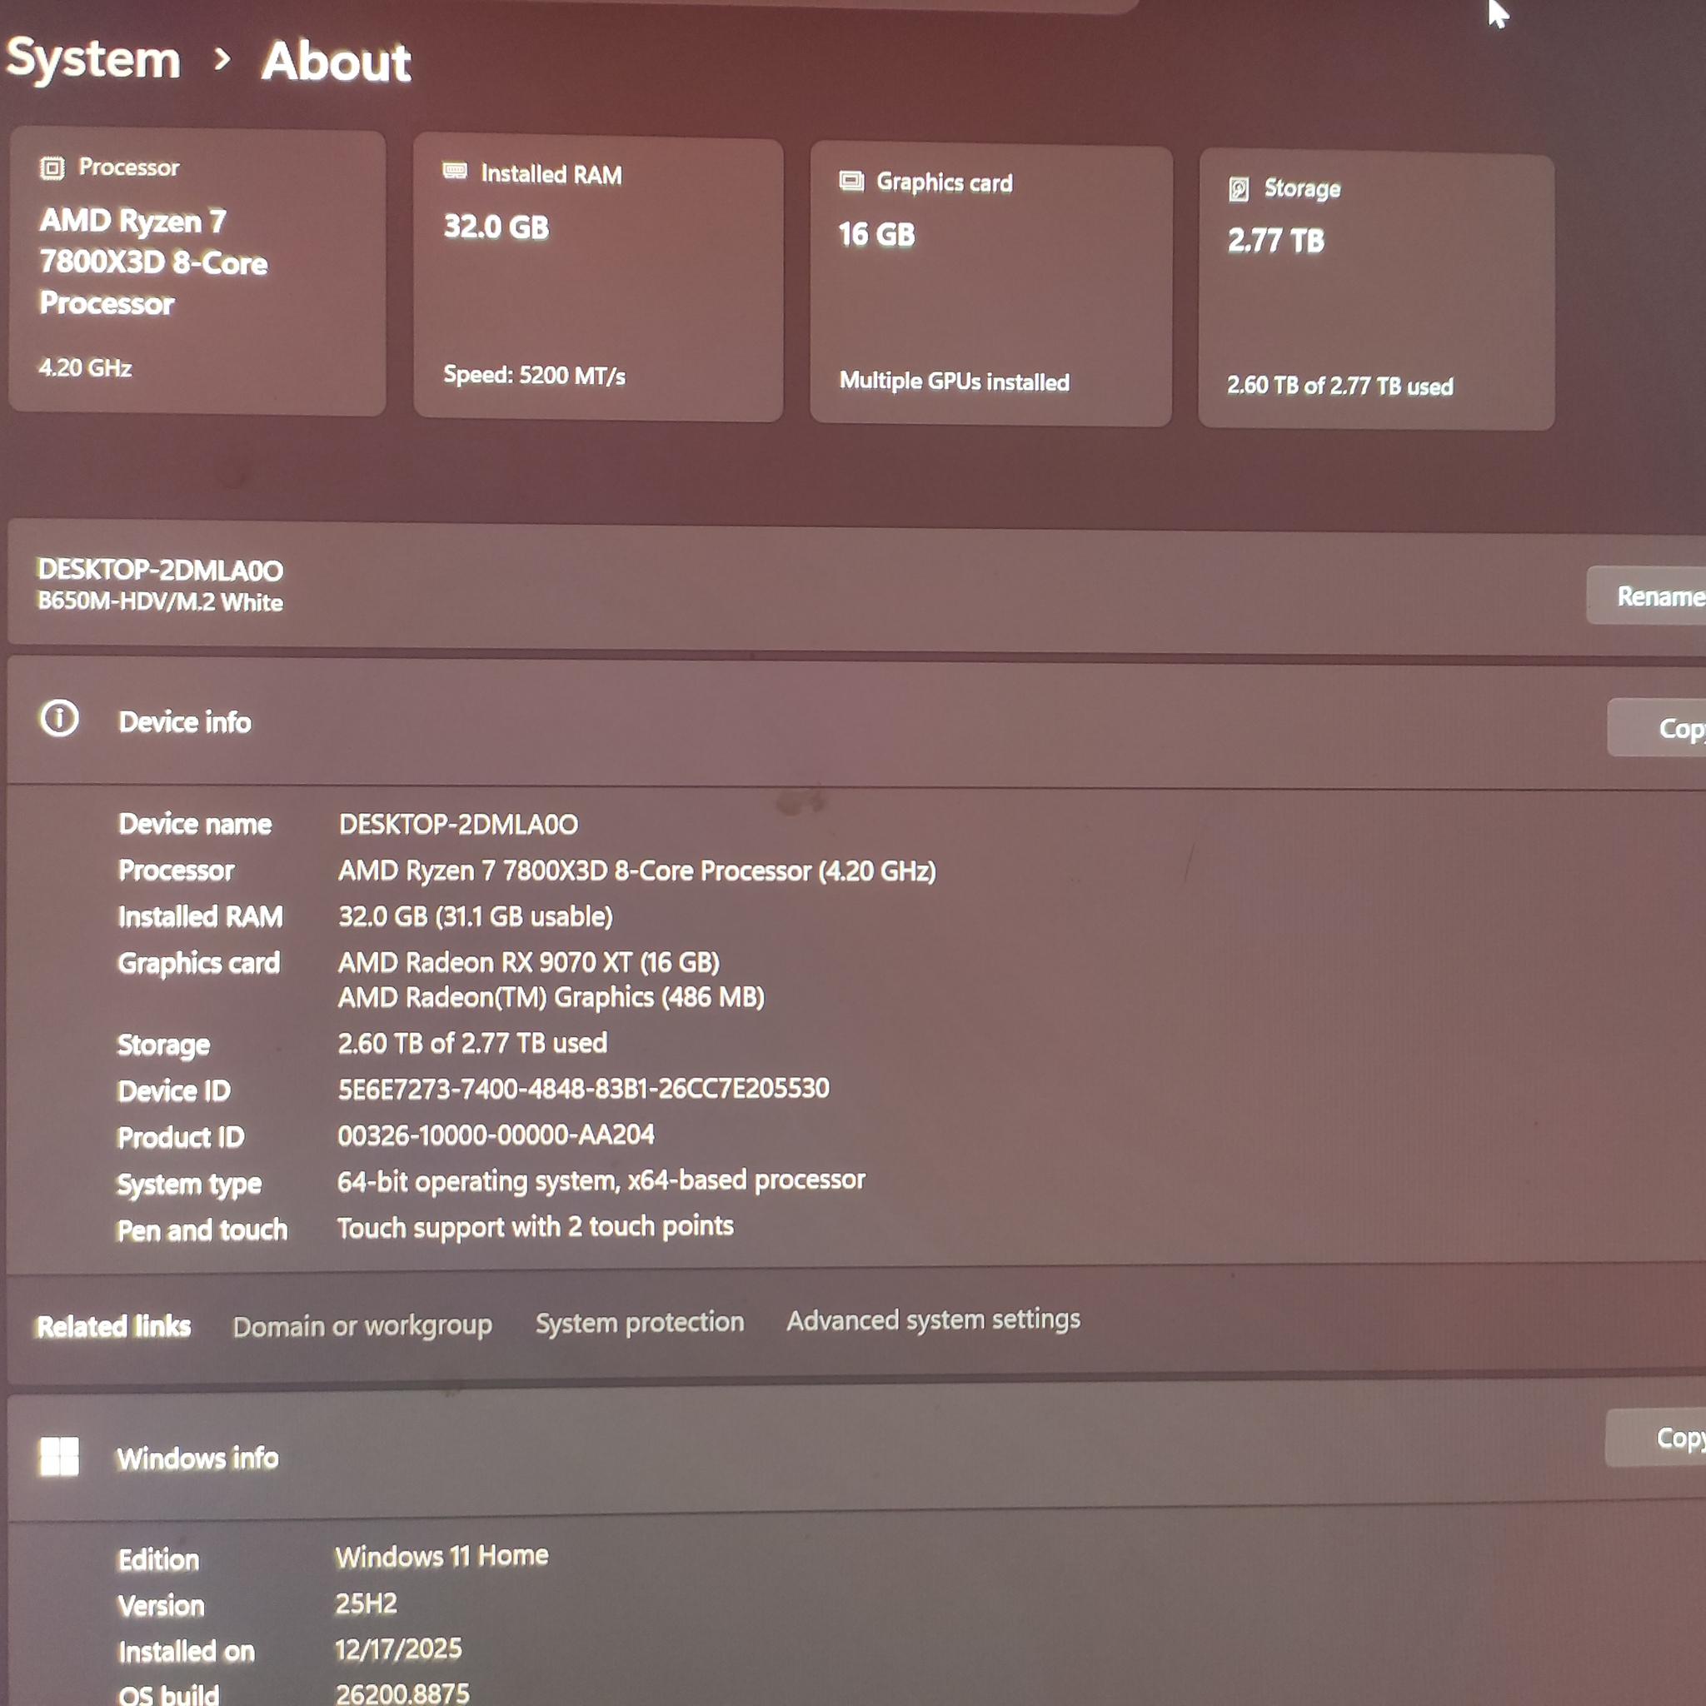Image resolution: width=1706 pixels, height=1706 pixels.
Task: Click Storage value in Device info list
Action: [x=473, y=1043]
